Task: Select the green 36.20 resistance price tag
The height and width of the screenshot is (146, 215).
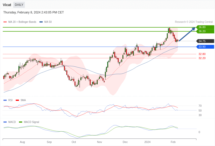Action: [205, 31]
